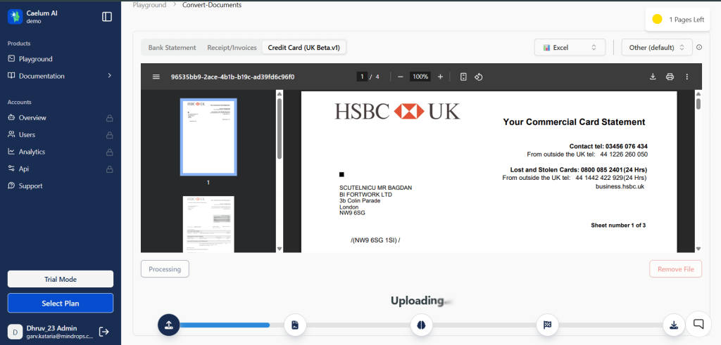Click the blue upload progress bar

(224, 325)
